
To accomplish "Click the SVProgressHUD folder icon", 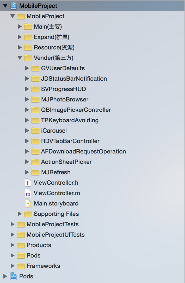I will (35, 89).
